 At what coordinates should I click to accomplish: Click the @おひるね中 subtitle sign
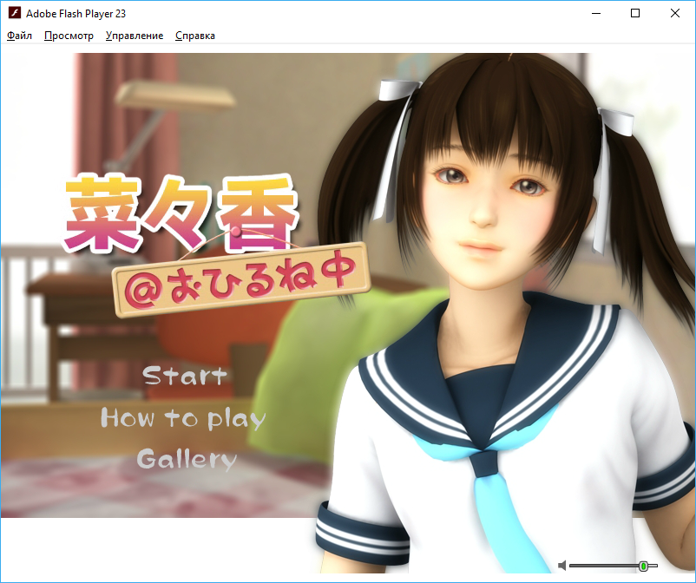point(242,278)
